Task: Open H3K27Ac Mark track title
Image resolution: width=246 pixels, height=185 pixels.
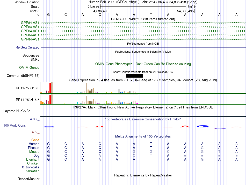Action: (x=143, y=107)
